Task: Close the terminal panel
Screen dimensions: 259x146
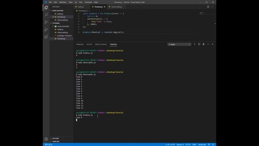Action: [212, 44]
